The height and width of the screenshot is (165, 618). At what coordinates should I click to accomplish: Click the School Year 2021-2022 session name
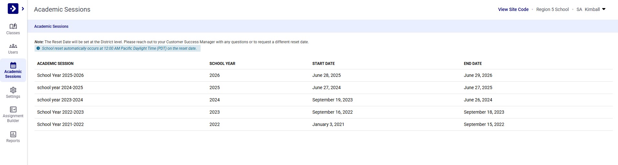pyautogui.click(x=60, y=124)
